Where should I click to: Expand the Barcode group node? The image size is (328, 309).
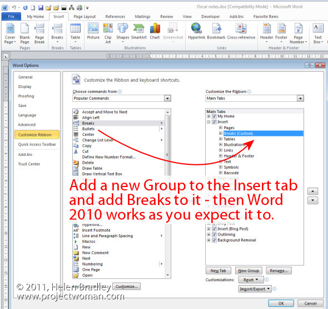(x=221, y=173)
